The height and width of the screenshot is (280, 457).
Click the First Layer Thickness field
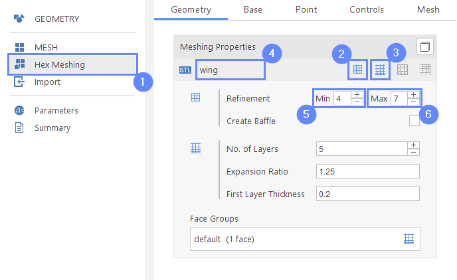367,194
